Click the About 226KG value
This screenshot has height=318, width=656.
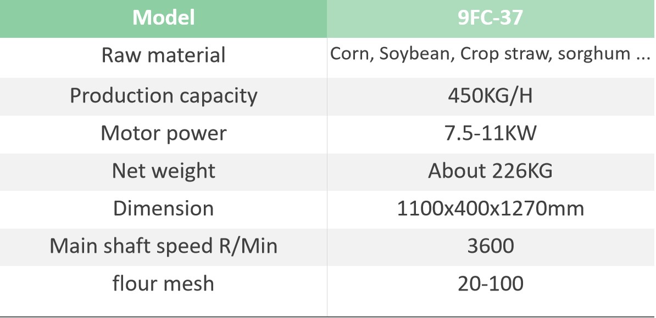[490, 171]
